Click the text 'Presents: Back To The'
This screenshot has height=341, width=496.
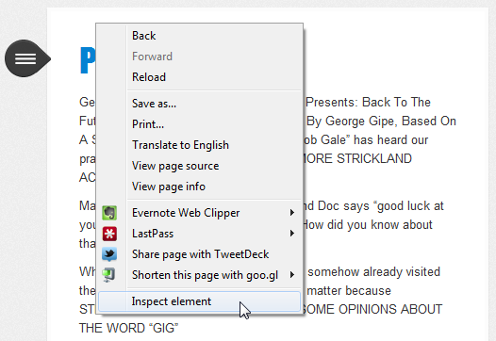coord(368,103)
